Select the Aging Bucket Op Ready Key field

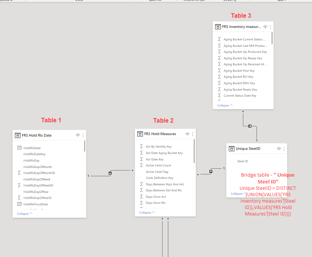243,58
